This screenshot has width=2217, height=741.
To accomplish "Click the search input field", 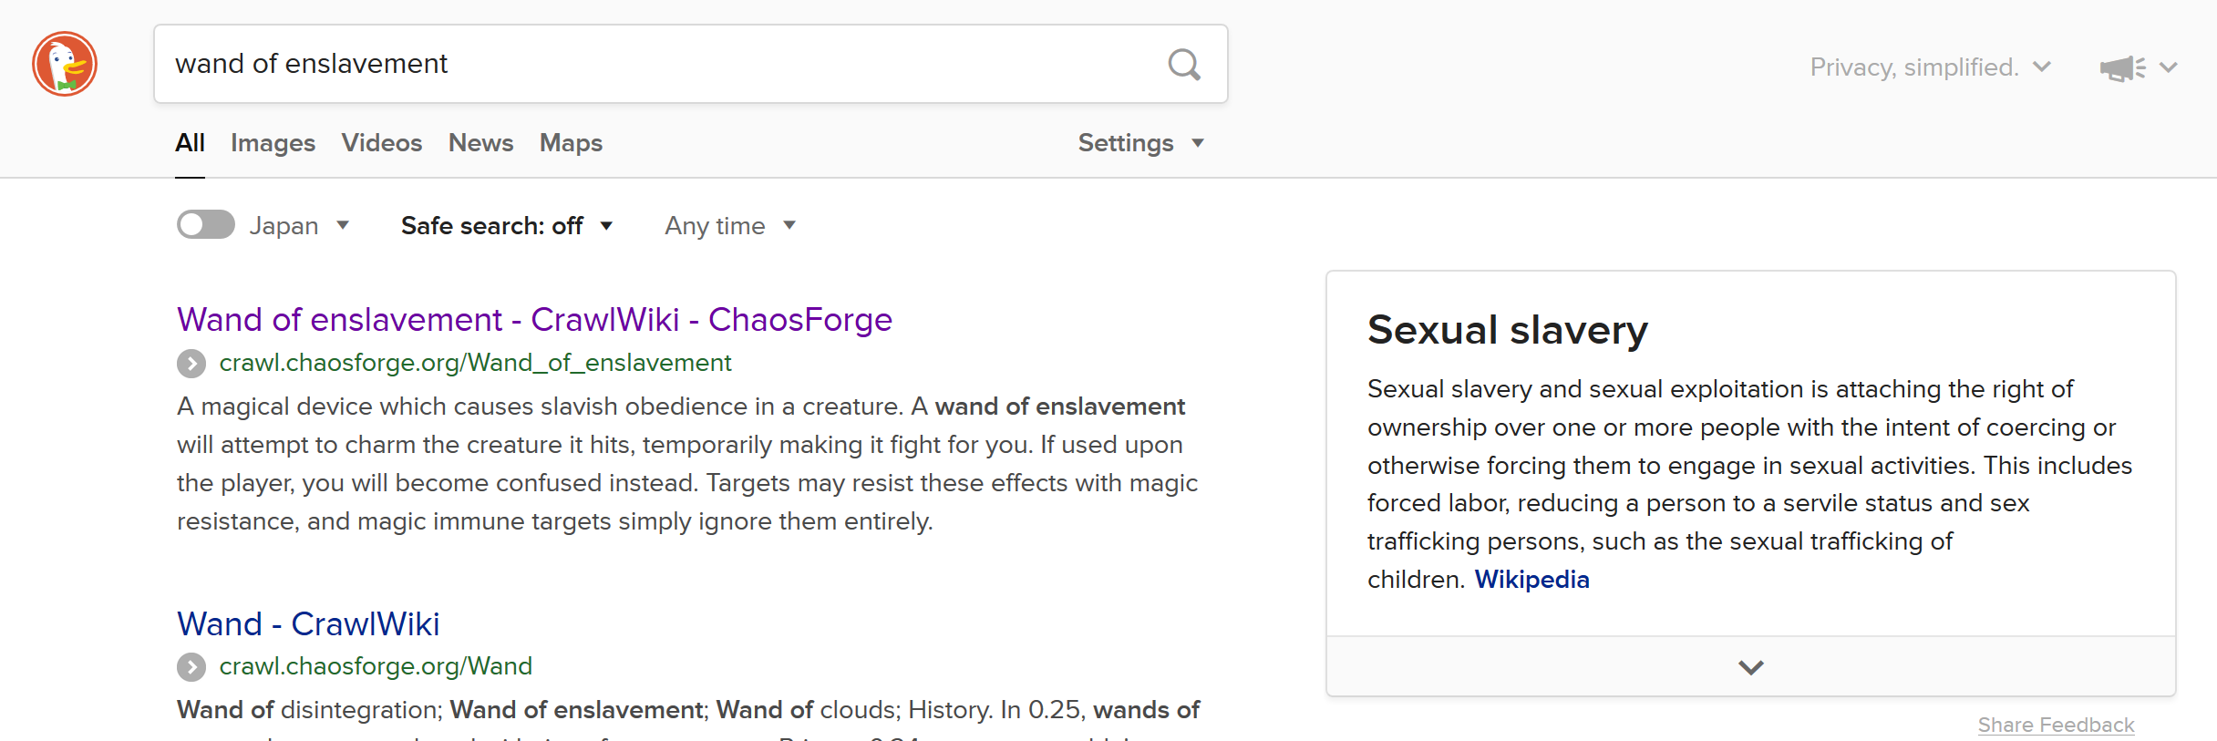I will [x=656, y=64].
